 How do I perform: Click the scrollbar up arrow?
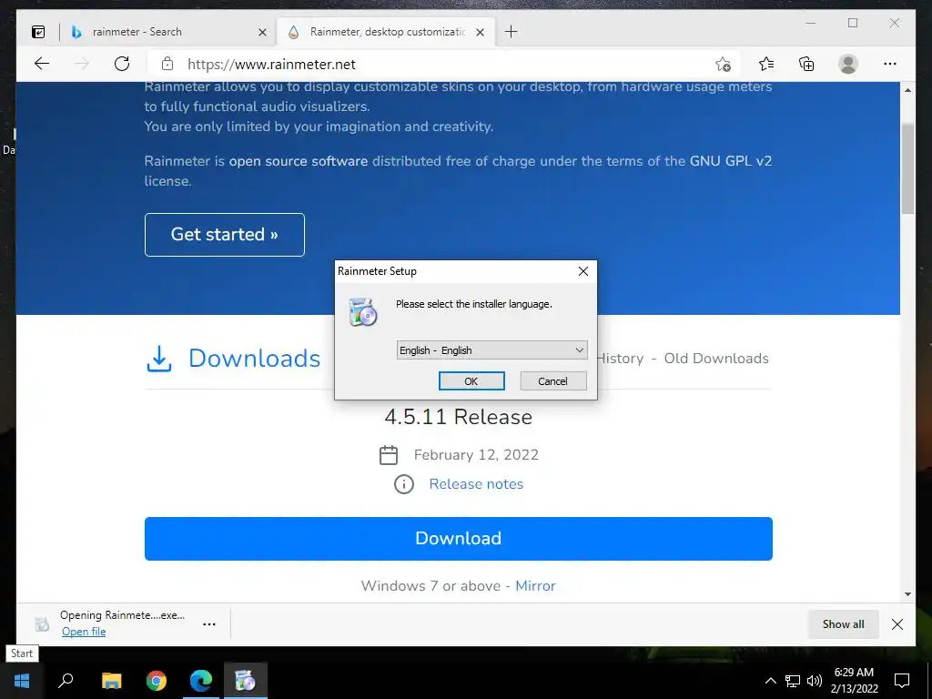click(x=907, y=90)
